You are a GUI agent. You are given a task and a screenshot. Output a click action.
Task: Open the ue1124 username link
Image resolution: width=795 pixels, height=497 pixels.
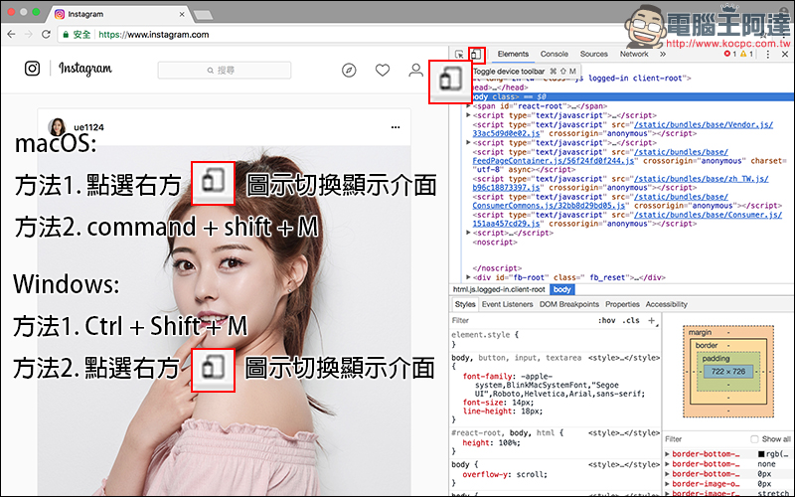pyautogui.click(x=88, y=127)
